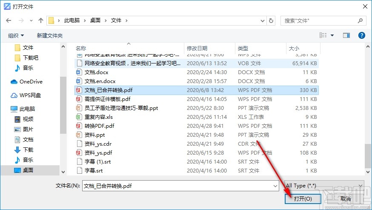Screen dimensions: 372x210
Task: Open 图片 in navigation pane
Action: (24, 129)
